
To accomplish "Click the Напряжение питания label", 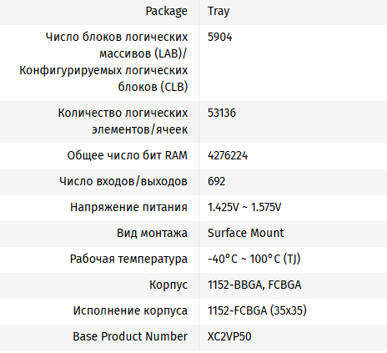I will click(128, 207).
